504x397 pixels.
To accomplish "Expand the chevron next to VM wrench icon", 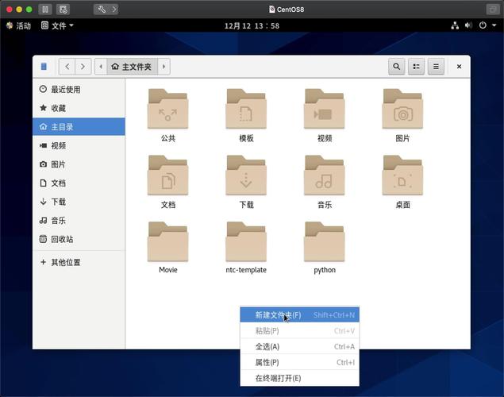I will [114, 10].
